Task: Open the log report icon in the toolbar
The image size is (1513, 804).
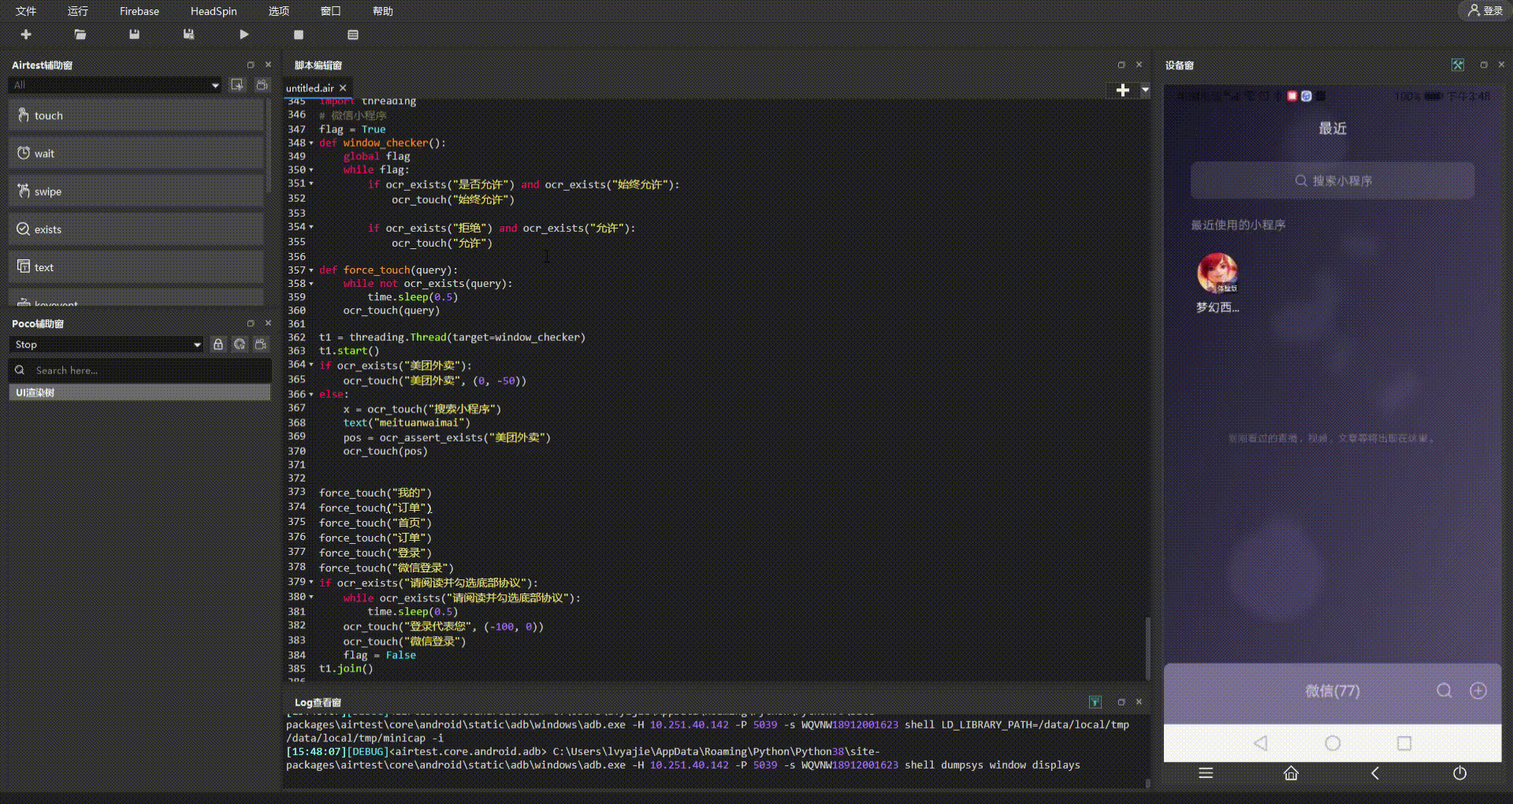Action: [x=352, y=35]
